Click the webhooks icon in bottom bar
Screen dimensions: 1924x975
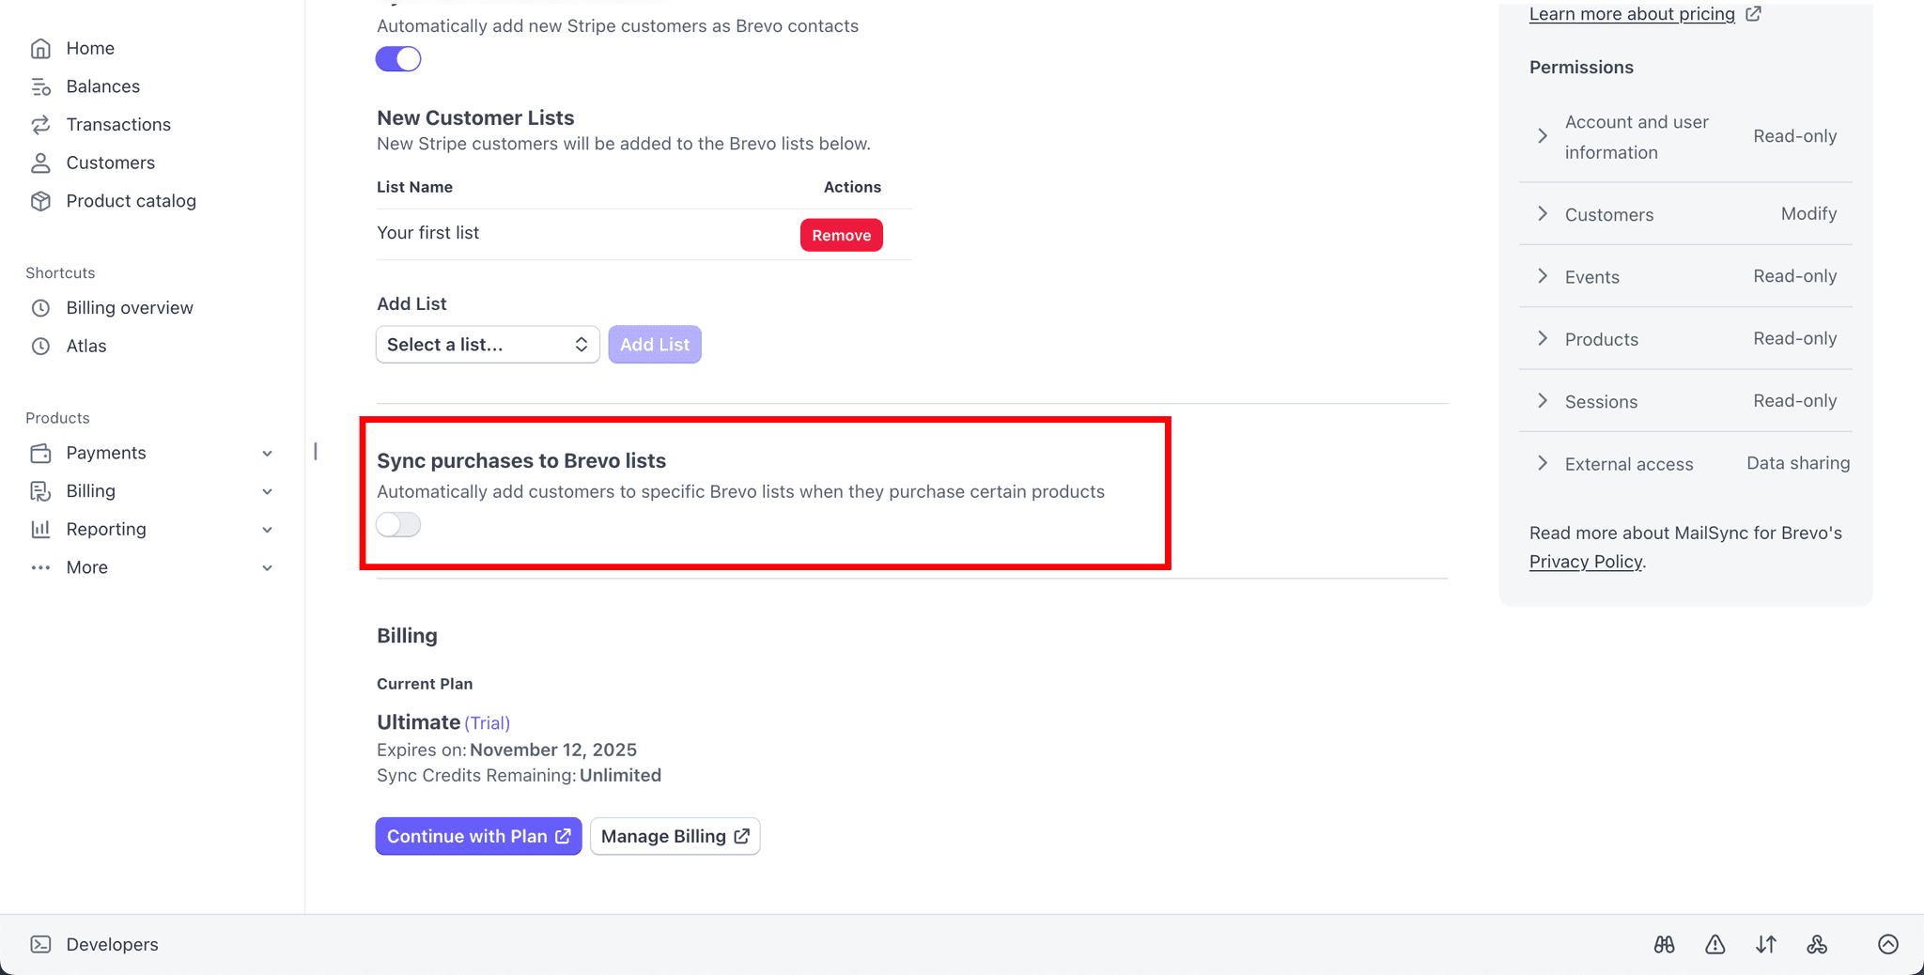click(x=1817, y=944)
